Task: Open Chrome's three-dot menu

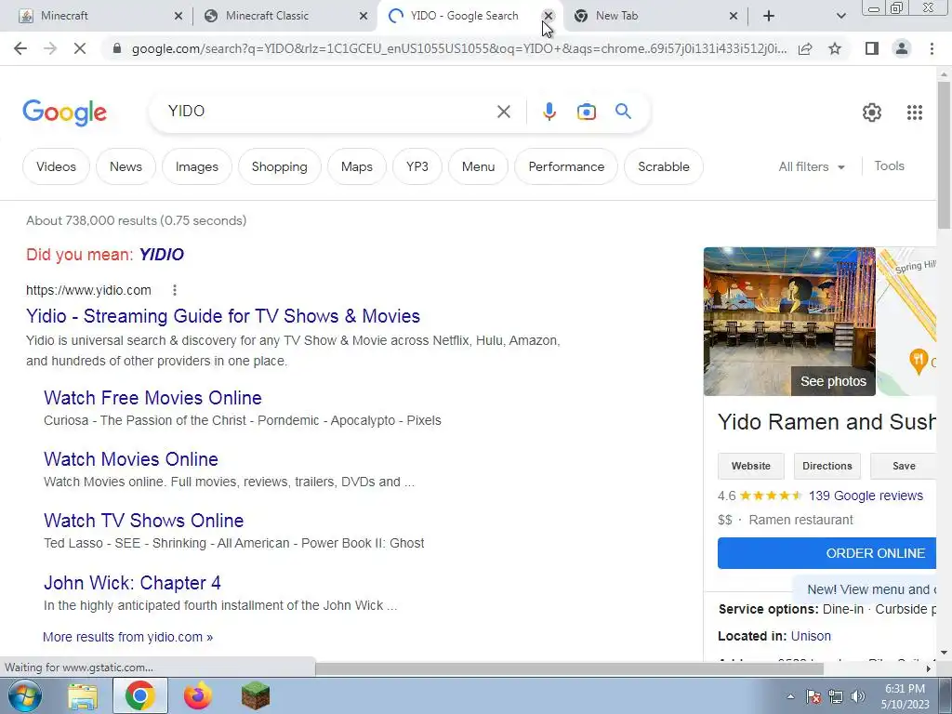Action: coord(932,48)
